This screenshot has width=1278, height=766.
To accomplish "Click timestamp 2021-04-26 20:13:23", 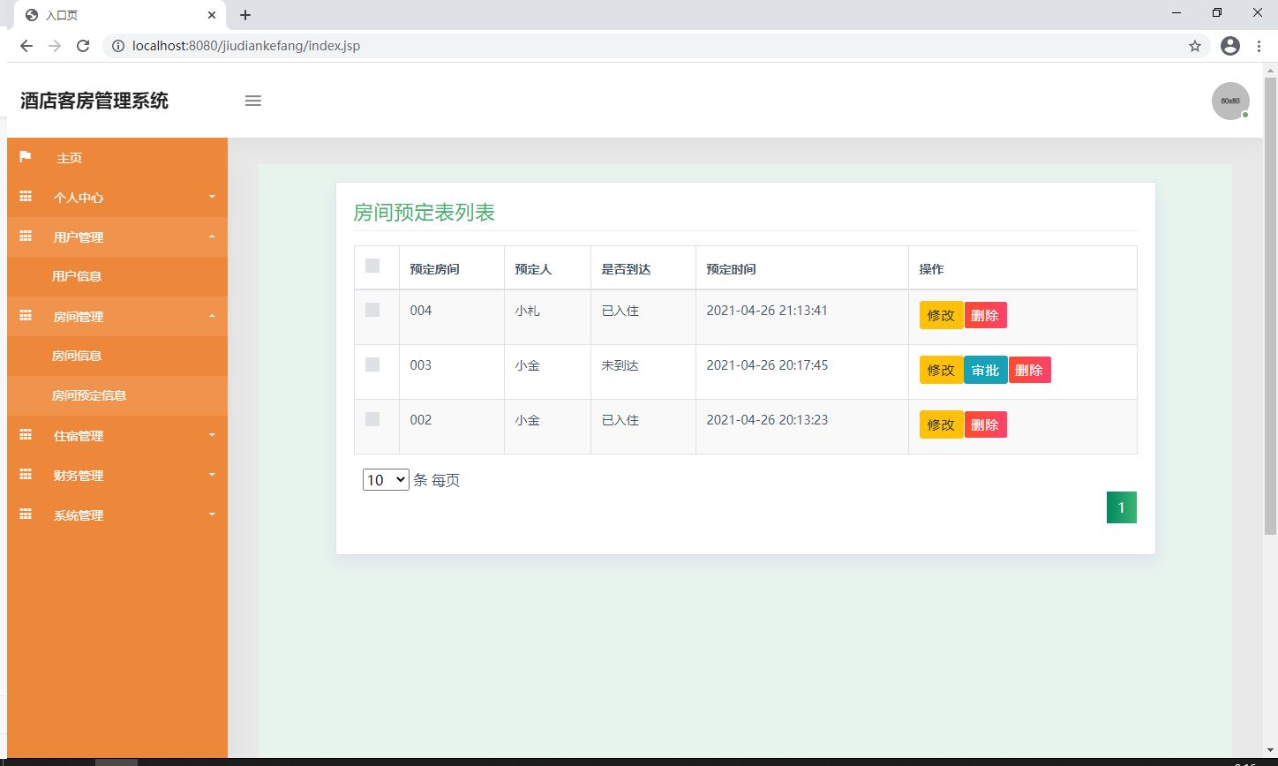I will (x=767, y=420).
